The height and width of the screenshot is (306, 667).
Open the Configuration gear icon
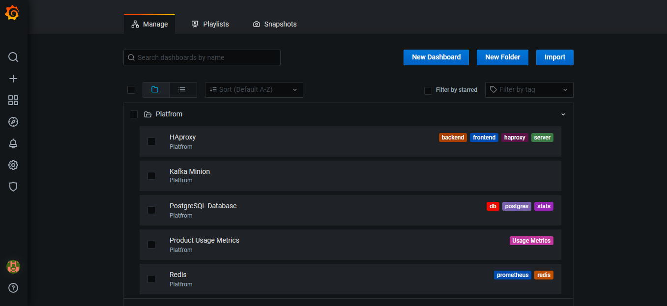click(13, 165)
